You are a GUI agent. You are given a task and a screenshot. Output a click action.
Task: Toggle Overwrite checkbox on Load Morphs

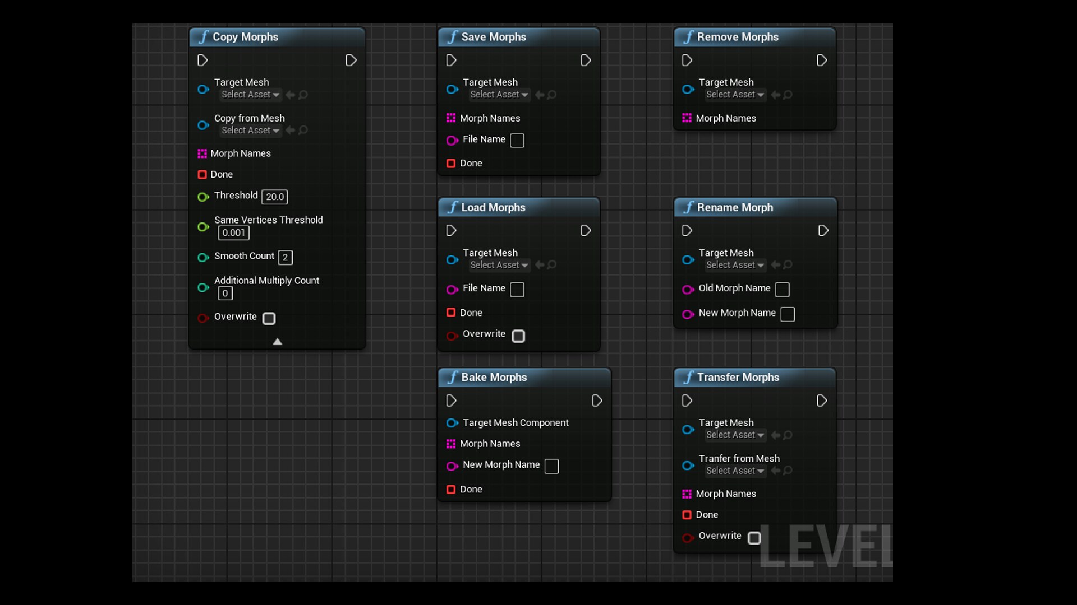[518, 336]
